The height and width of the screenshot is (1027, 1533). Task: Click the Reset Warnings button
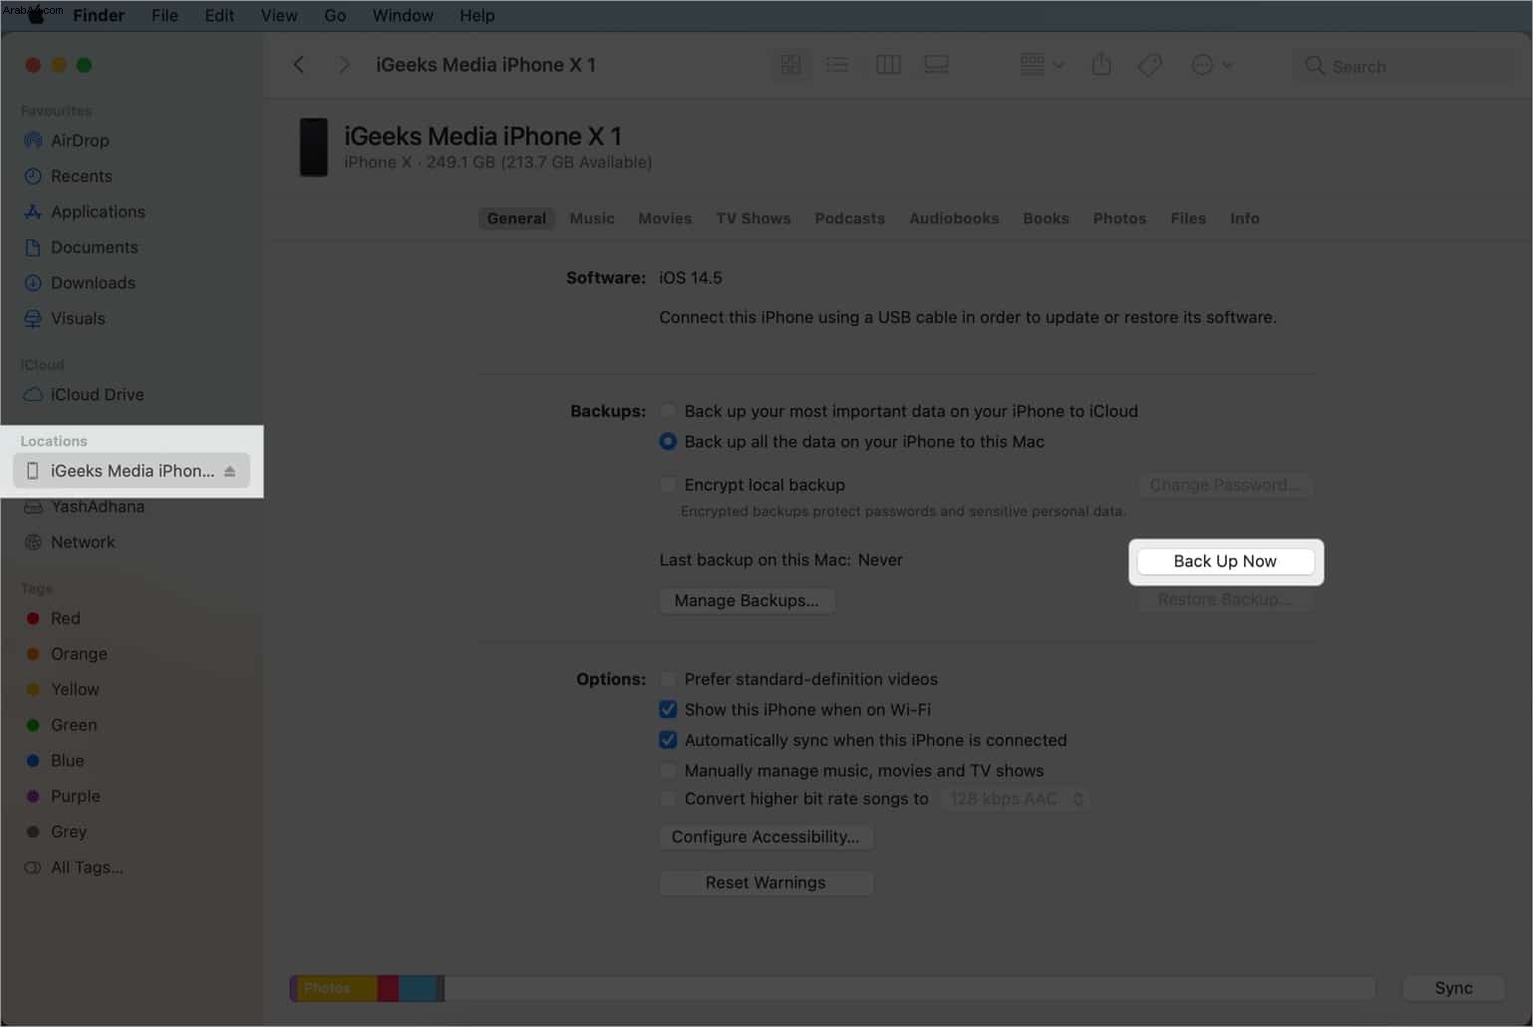pyautogui.click(x=766, y=882)
